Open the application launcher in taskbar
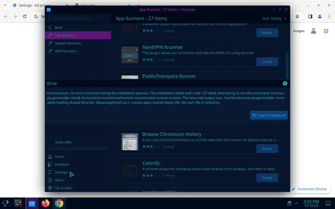This screenshot has height=209, width=335. coord(6,203)
